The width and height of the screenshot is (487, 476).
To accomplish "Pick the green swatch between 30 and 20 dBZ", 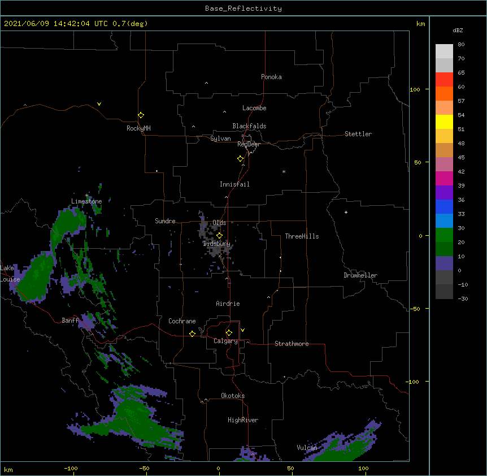I will pyautogui.click(x=444, y=235).
